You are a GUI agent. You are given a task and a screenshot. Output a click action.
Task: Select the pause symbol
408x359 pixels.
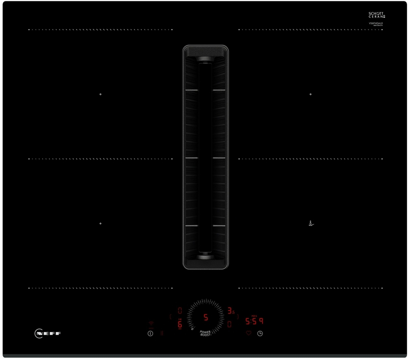click(162, 333)
